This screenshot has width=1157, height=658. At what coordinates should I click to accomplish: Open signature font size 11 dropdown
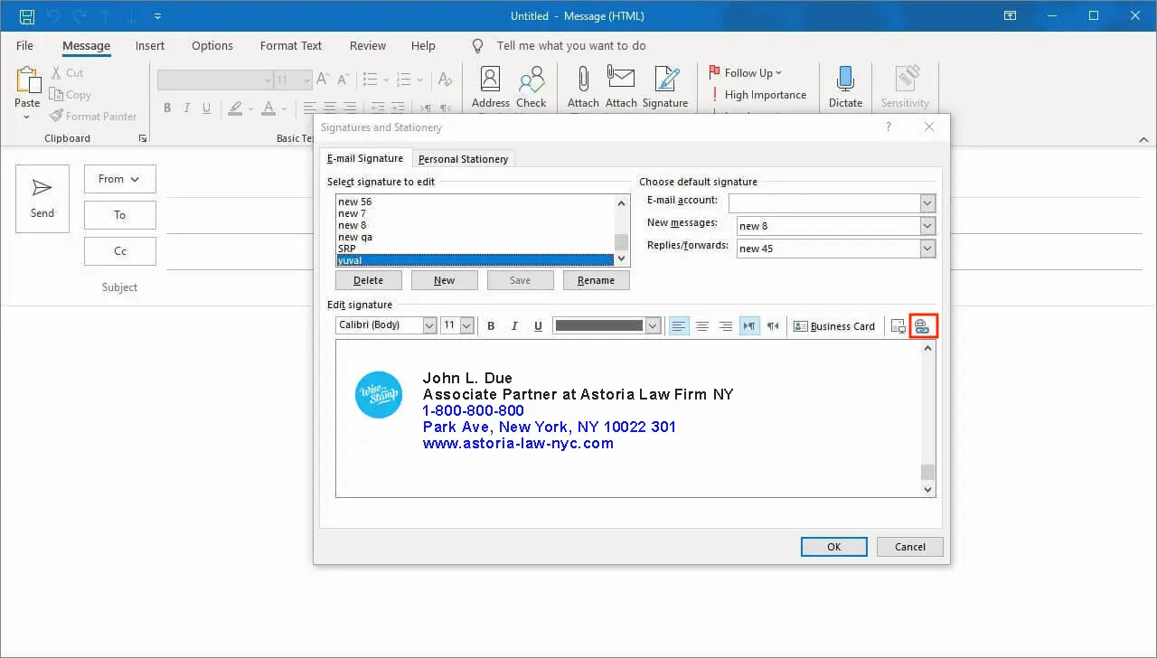[x=466, y=325]
